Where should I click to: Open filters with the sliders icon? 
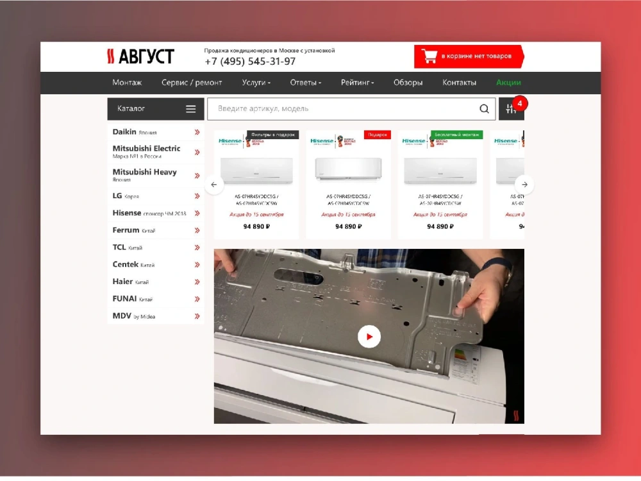pyautogui.click(x=511, y=109)
